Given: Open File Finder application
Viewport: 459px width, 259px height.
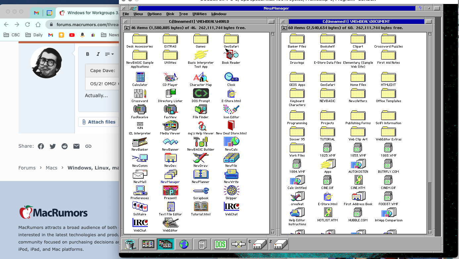Looking at the screenshot, I should 201,112.
